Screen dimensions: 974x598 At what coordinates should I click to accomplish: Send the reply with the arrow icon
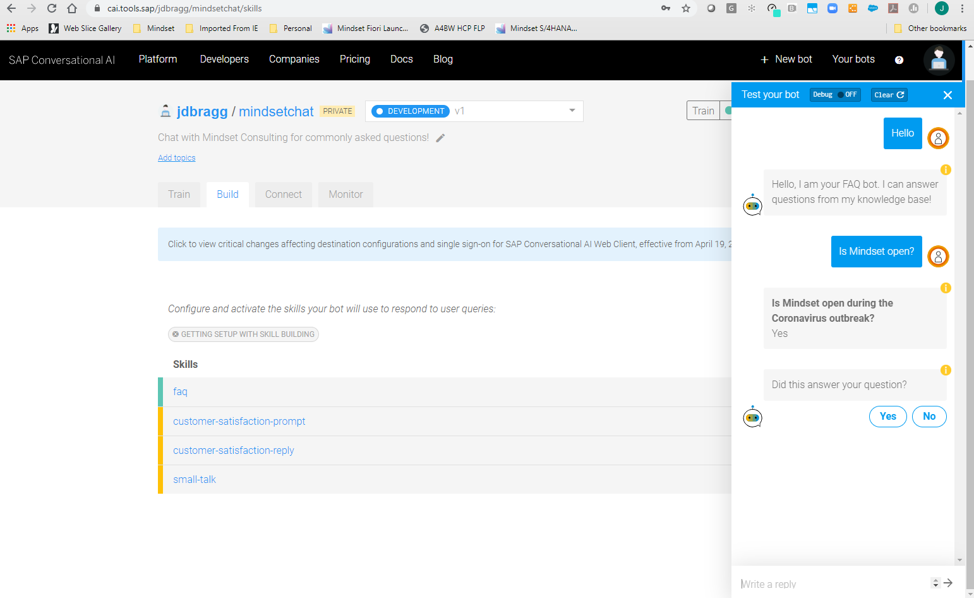click(x=948, y=583)
